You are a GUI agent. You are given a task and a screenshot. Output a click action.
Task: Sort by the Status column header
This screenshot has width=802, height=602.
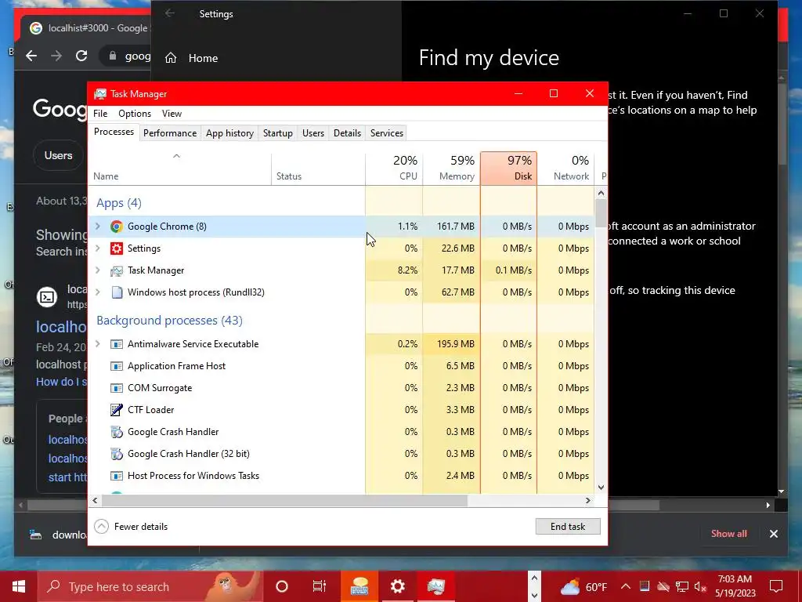(318, 168)
